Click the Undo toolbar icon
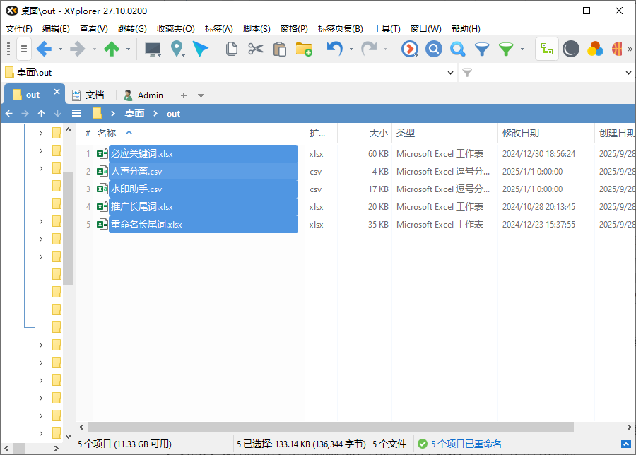This screenshot has width=636, height=455. (x=334, y=49)
